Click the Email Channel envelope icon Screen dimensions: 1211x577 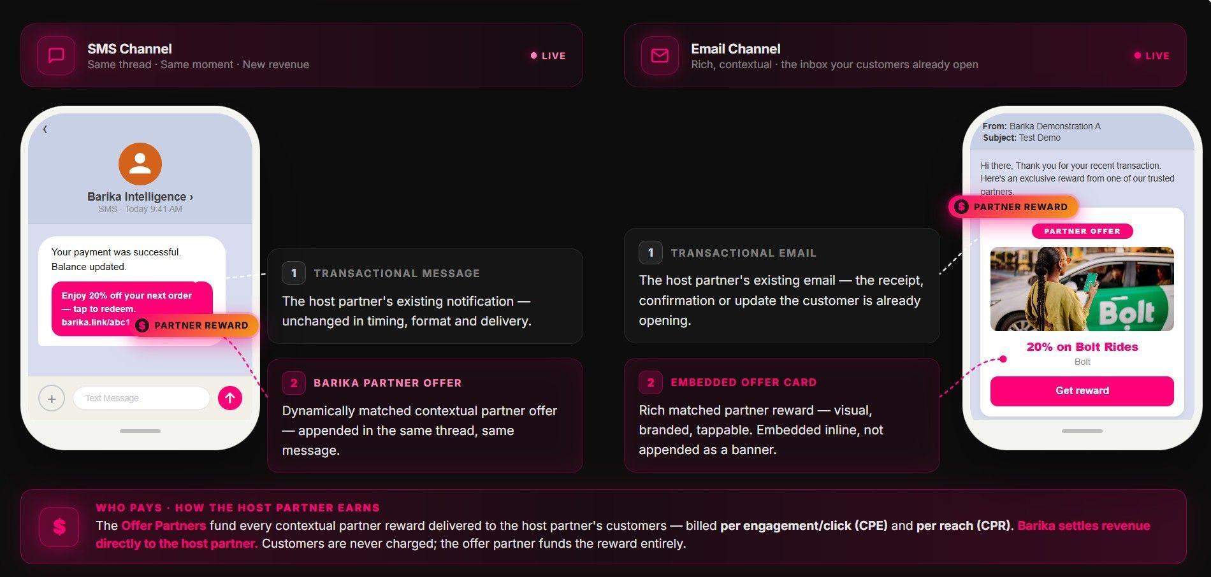[660, 55]
